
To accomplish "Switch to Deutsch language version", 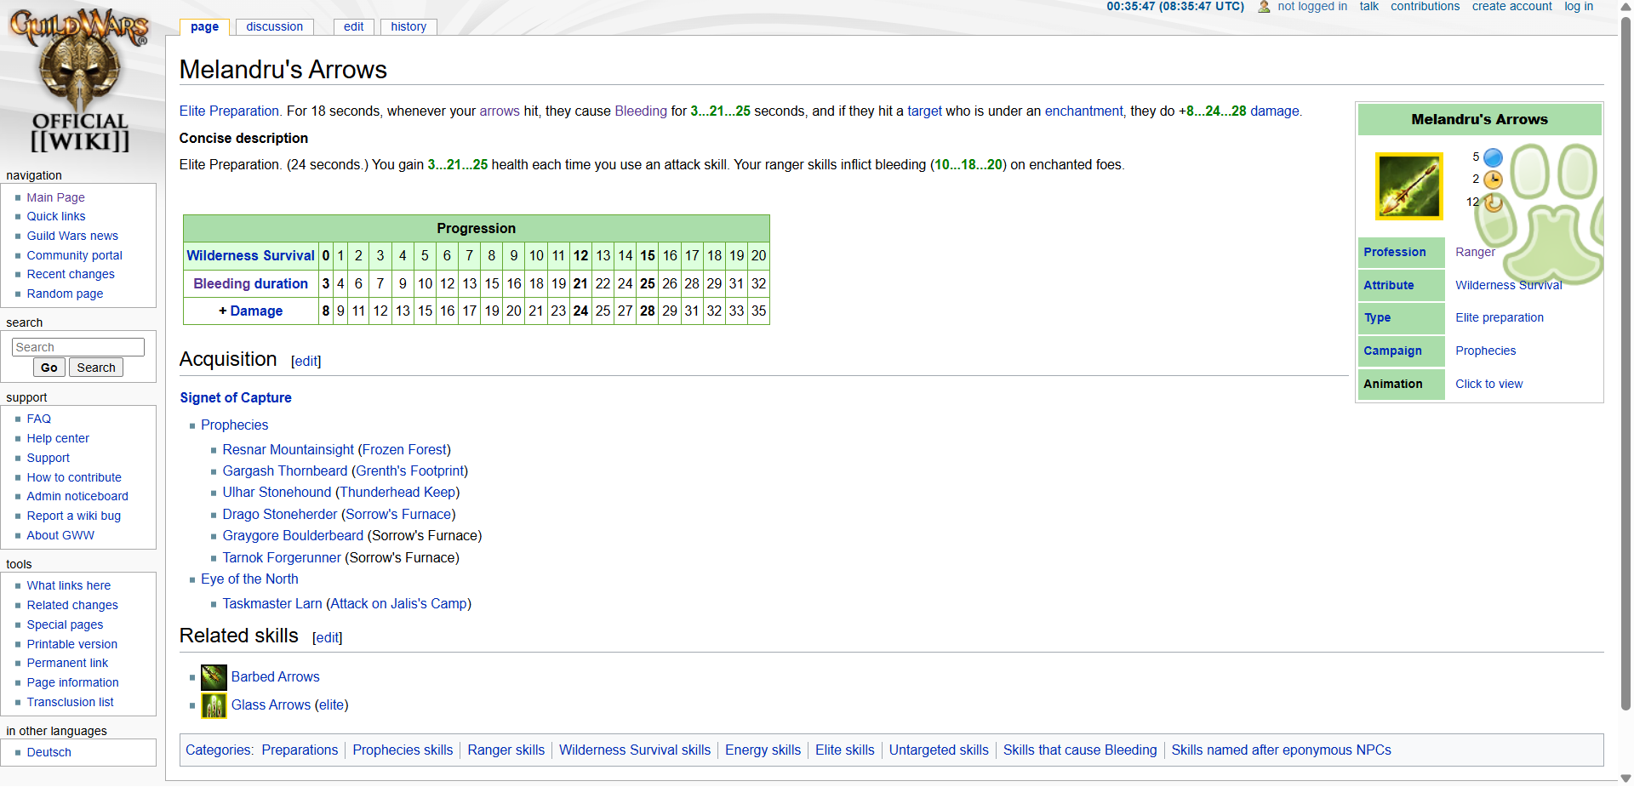I will coord(49,752).
